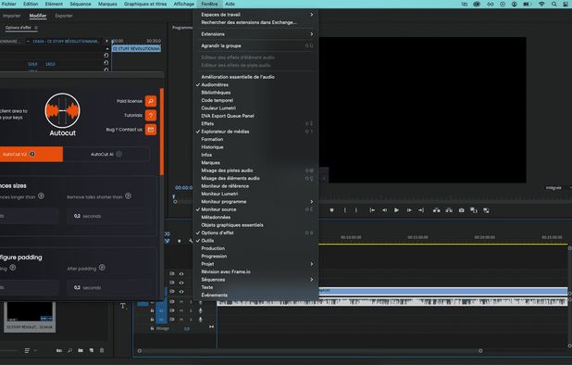This screenshot has width=572, height=365.
Task: Switch to the Importer tab
Action: tap(12, 16)
